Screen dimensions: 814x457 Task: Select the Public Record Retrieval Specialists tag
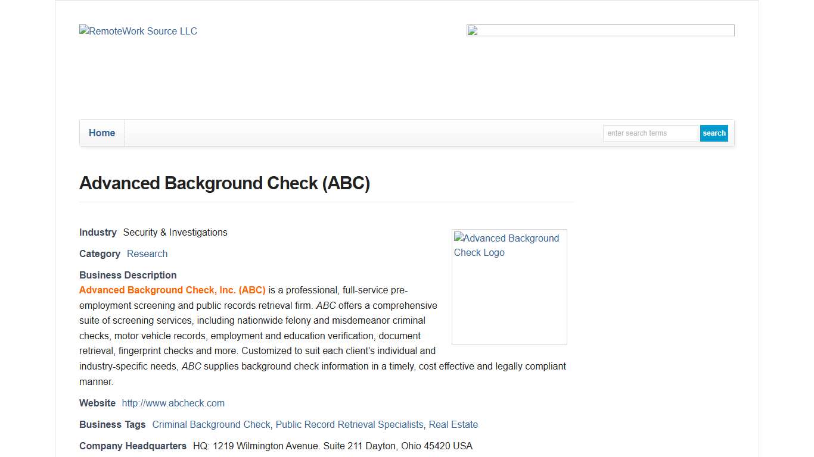click(x=349, y=424)
